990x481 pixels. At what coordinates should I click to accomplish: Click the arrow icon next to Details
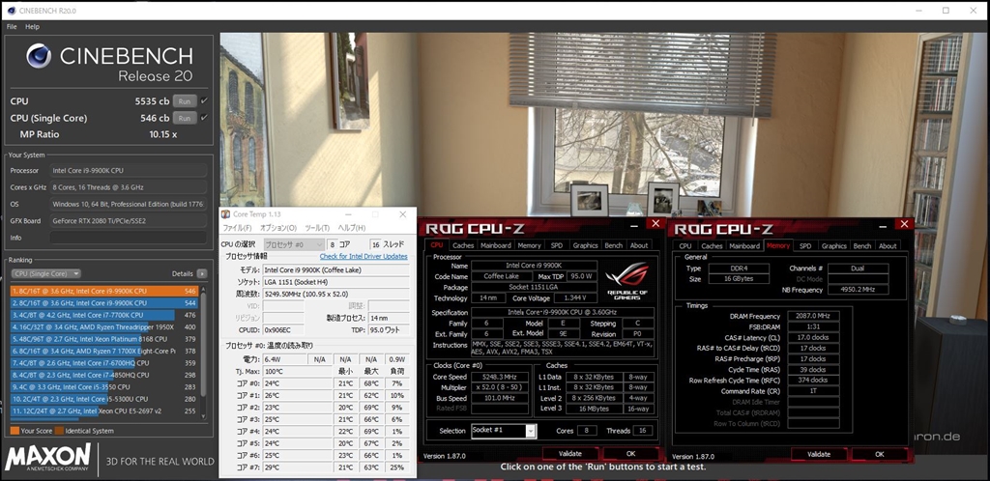201,273
